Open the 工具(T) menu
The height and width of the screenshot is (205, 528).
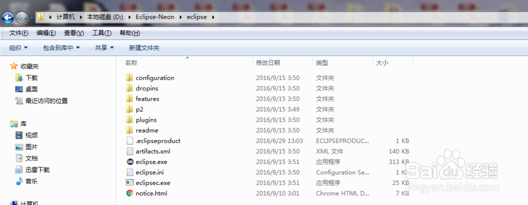coord(102,33)
